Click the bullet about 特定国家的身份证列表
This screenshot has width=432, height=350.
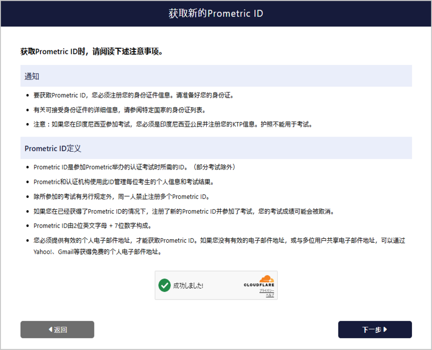pyautogui.click(x=120, y=110)
